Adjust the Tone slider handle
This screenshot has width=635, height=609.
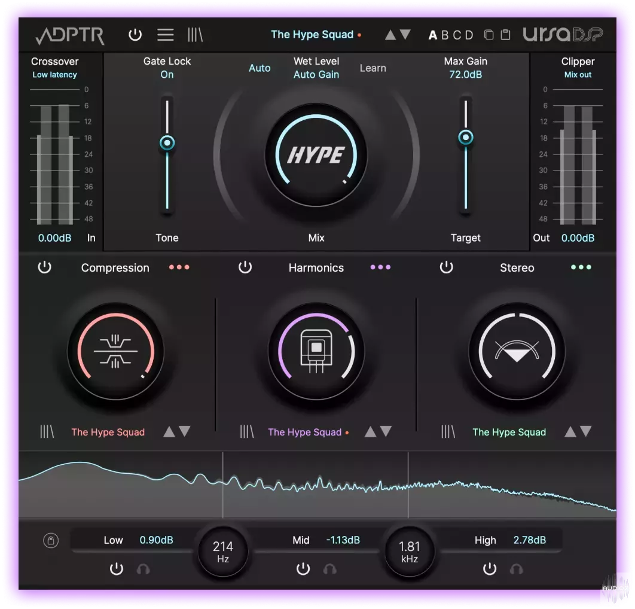pos(167,142)
